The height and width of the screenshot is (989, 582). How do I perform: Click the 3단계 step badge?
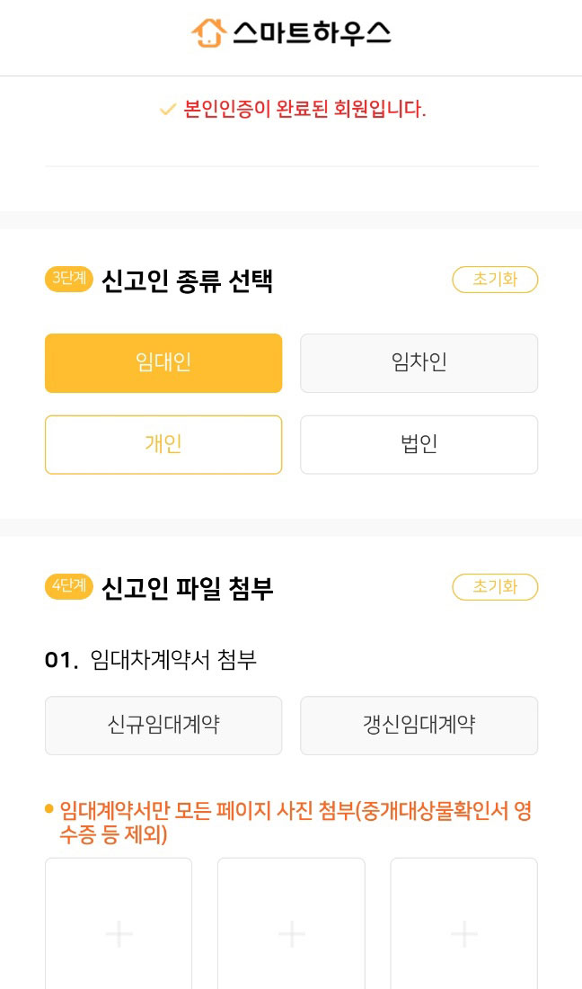(x=68, y=280)
